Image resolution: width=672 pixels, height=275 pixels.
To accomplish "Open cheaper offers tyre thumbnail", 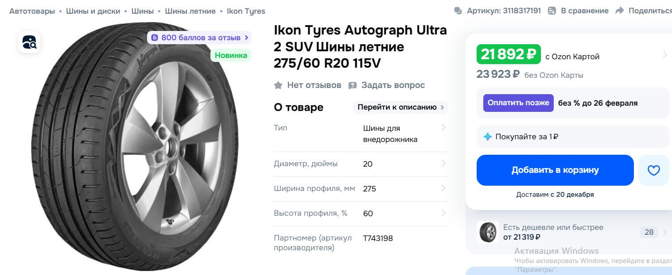I will [x=488, y=232].
